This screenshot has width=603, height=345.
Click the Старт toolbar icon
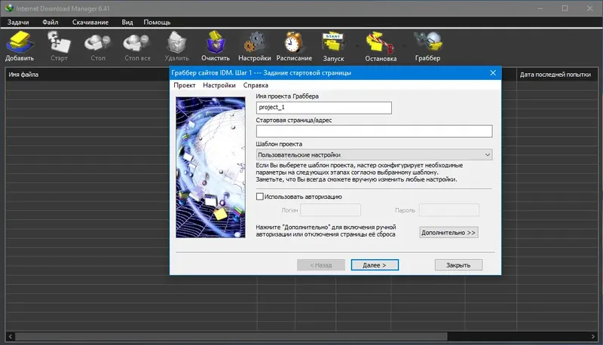pos(59,46)
